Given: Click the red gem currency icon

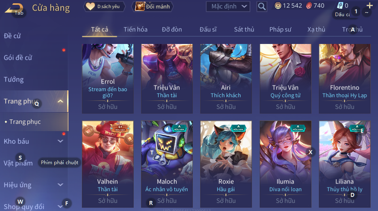Looking at the screenshot, I should [309, 6].
